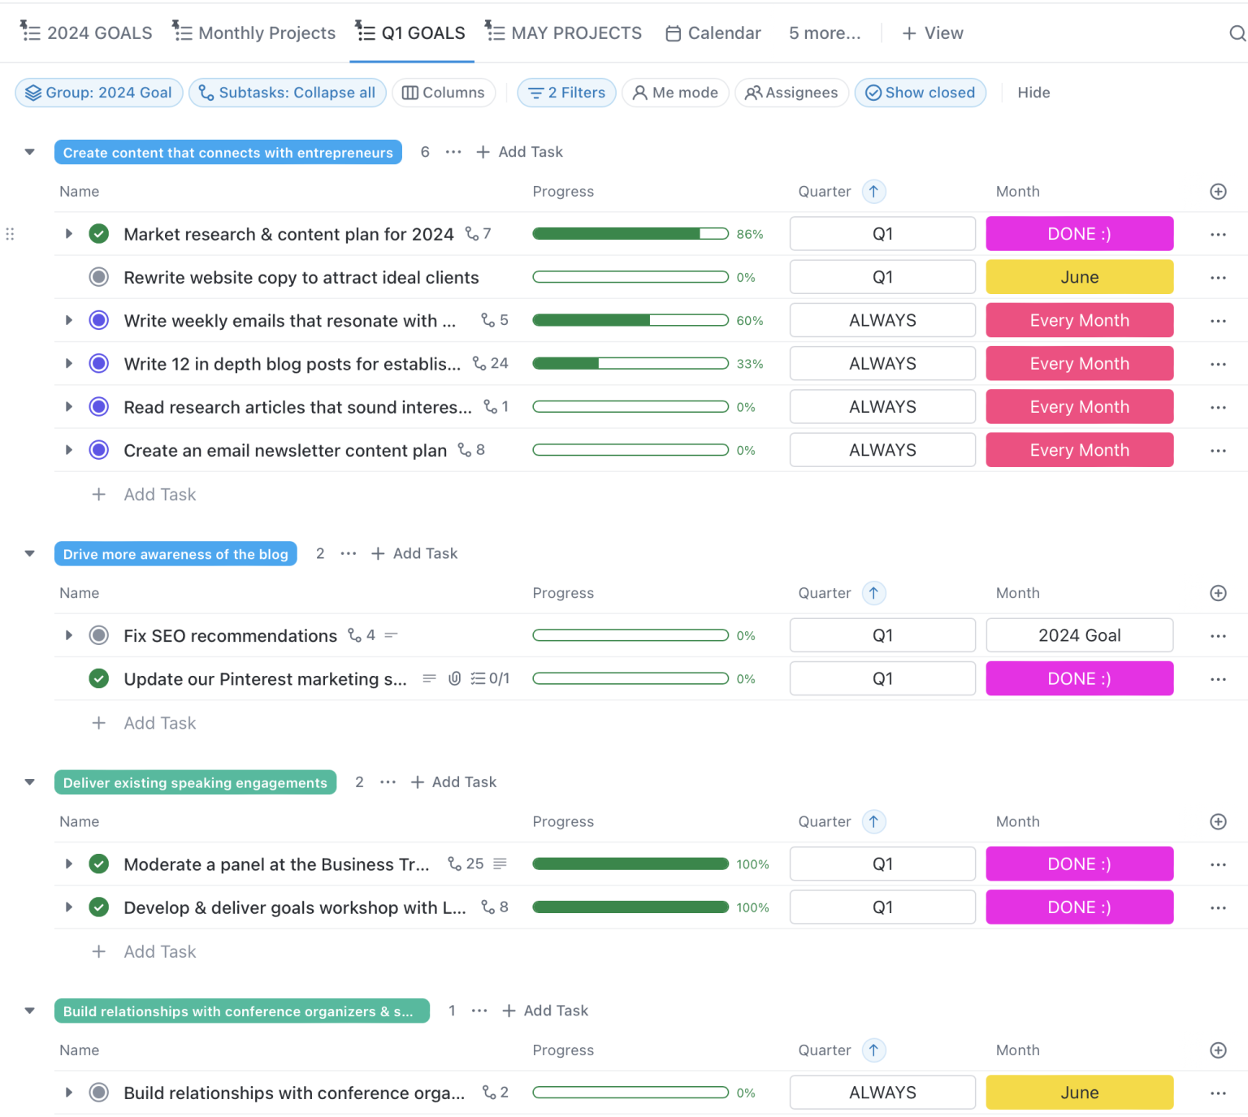Switch to the 2024 GOALS view tab
Image resolution: width=1248 pixels, height=1117 pixels.
pyautogui.click(x=86, y=33)
